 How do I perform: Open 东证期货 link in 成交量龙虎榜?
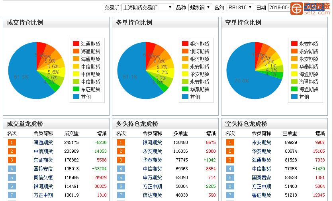click(43, 160)
